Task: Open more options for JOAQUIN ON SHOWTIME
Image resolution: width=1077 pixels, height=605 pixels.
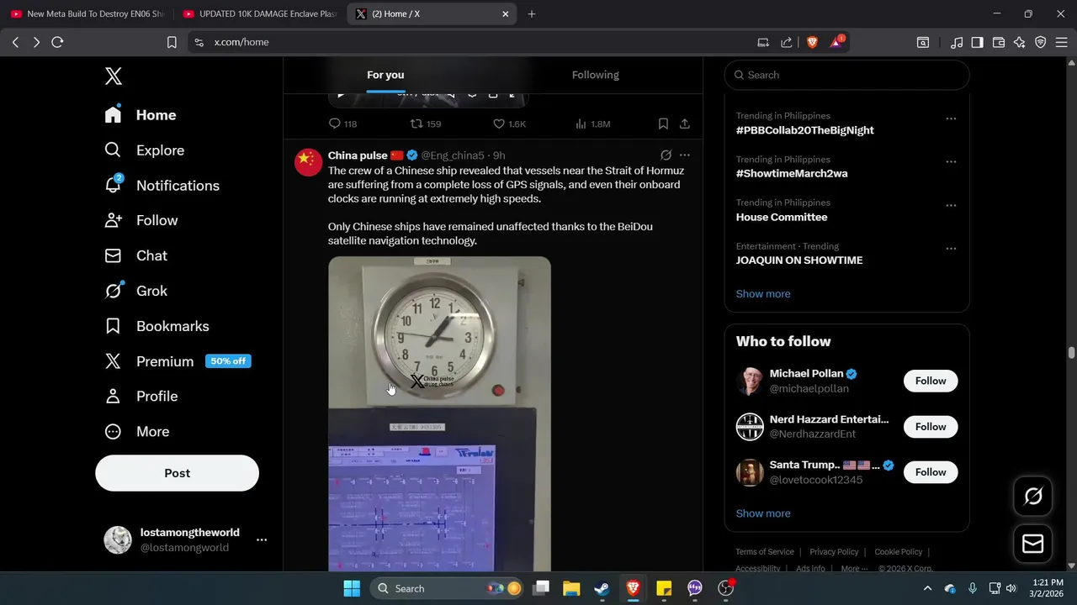Action: click(951, 249)
